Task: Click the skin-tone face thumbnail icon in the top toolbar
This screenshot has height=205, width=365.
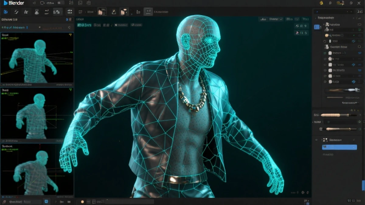Action: (102, 12)
